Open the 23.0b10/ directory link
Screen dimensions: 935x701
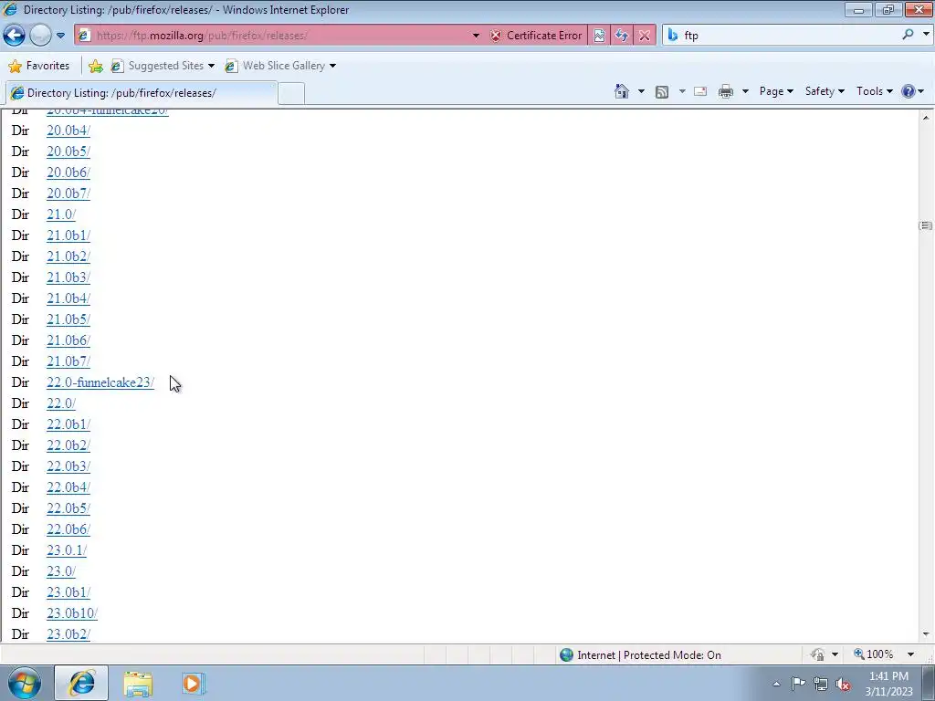(72, 613)
